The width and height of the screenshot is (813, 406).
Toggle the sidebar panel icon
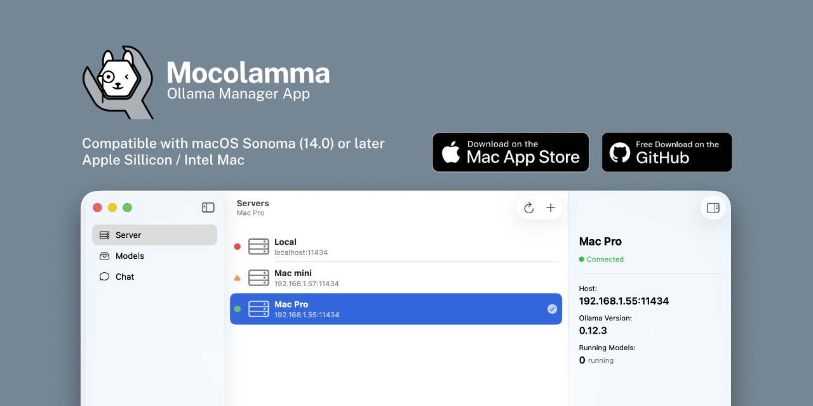pos(208,207)
